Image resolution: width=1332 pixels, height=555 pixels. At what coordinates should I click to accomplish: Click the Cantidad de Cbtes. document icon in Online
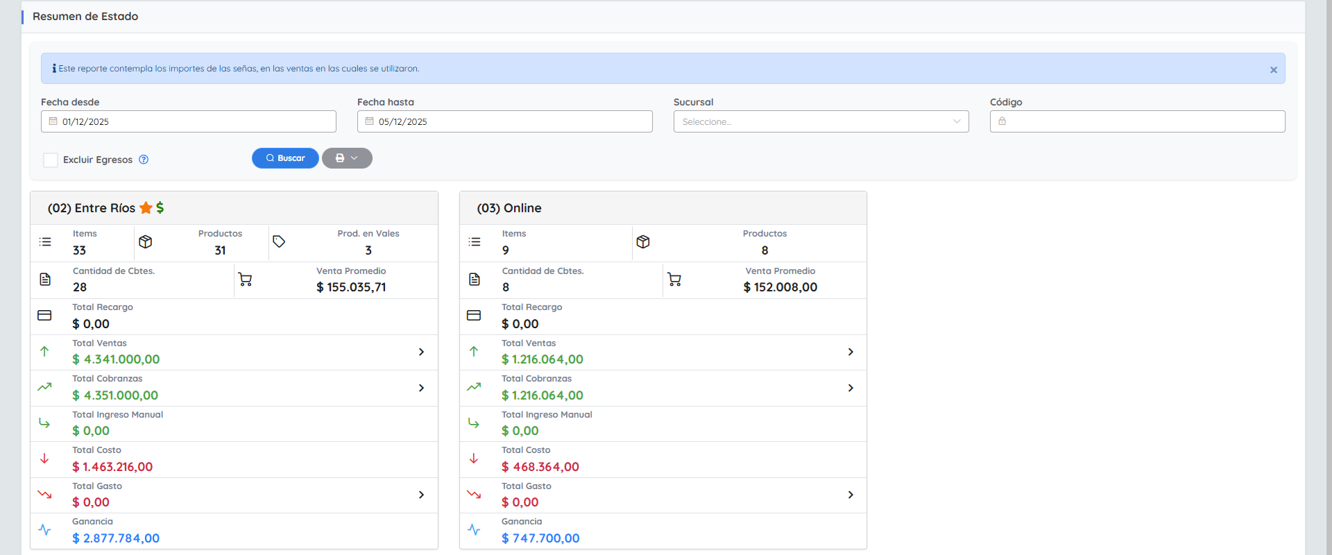(475, 280)
